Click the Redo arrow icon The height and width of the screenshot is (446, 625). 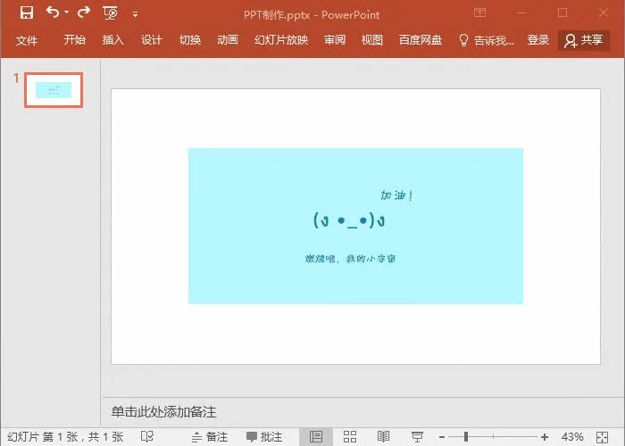pos(83,13)
